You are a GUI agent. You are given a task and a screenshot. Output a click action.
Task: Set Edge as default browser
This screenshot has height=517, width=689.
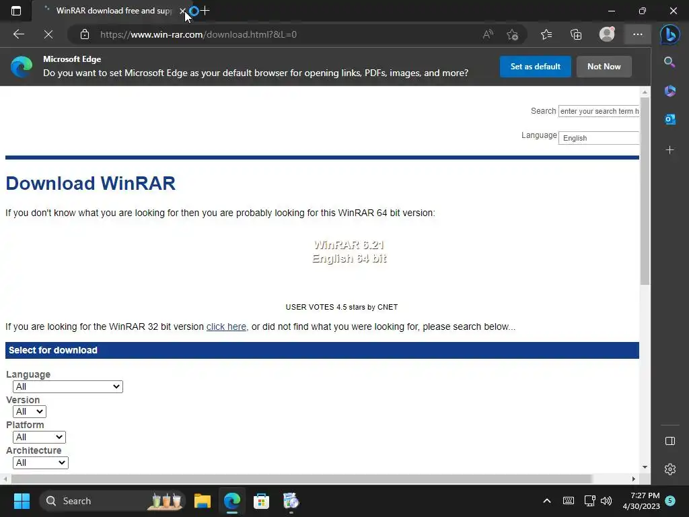[535, 67]
